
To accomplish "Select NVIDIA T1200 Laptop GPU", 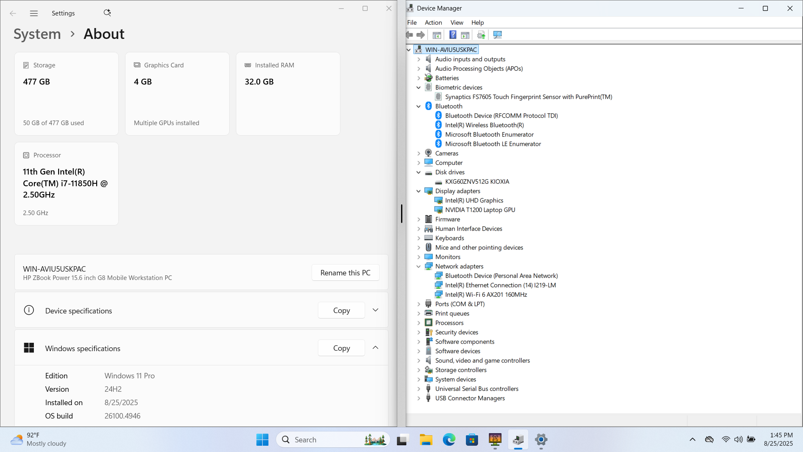I will [x=480, y=210].
